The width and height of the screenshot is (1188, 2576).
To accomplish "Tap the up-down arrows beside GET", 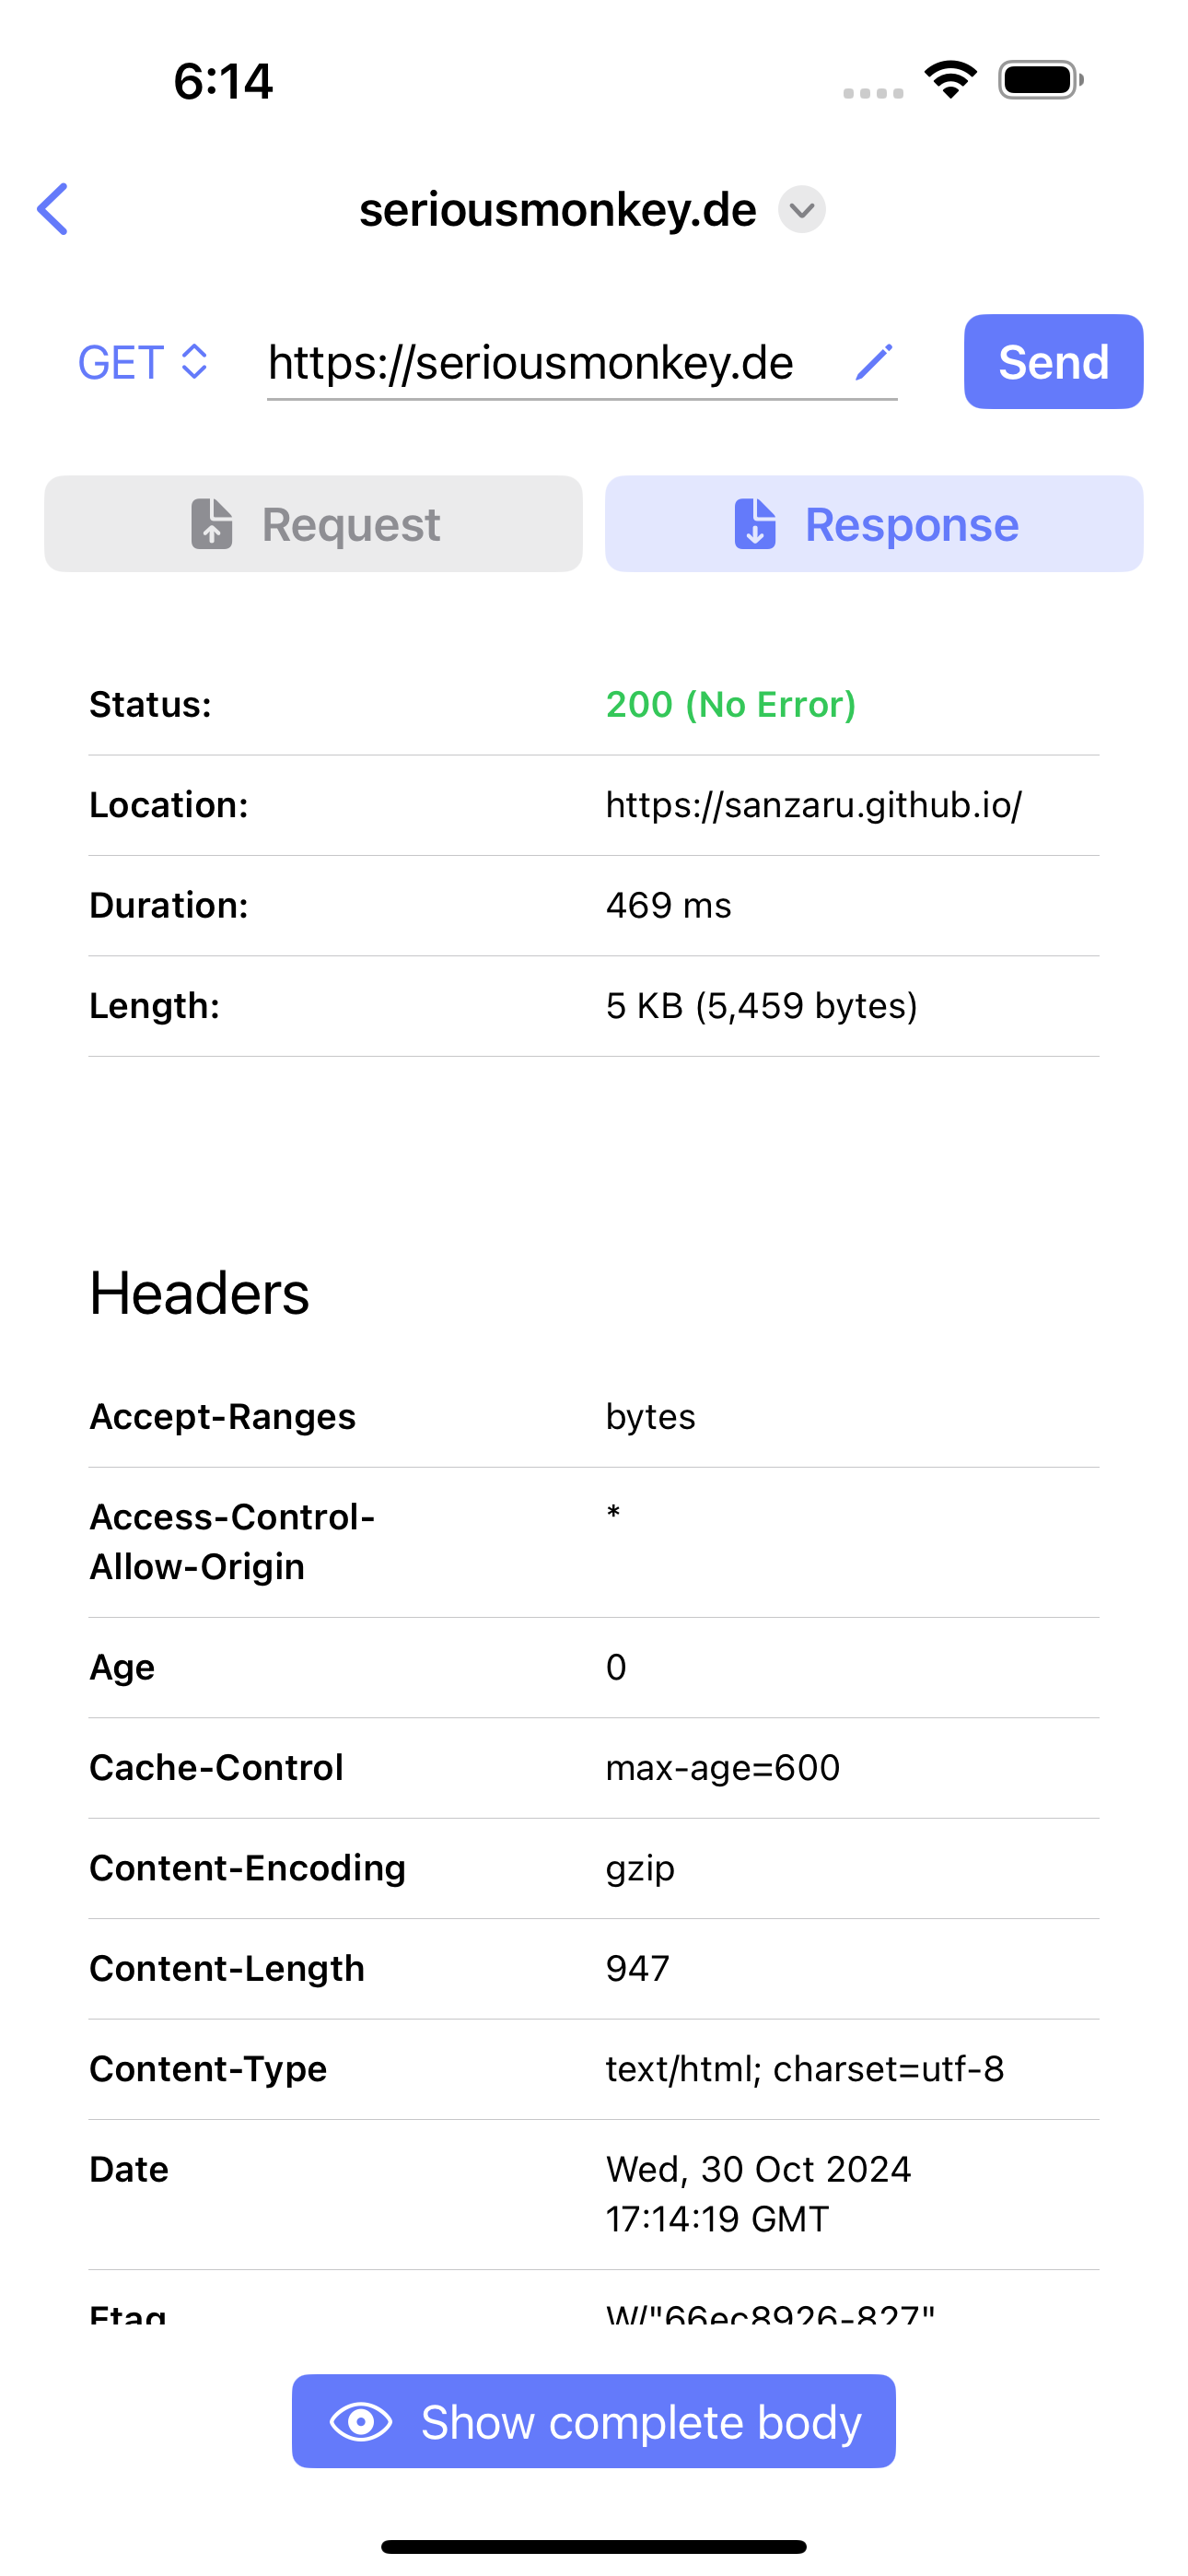I will (194, 362).
